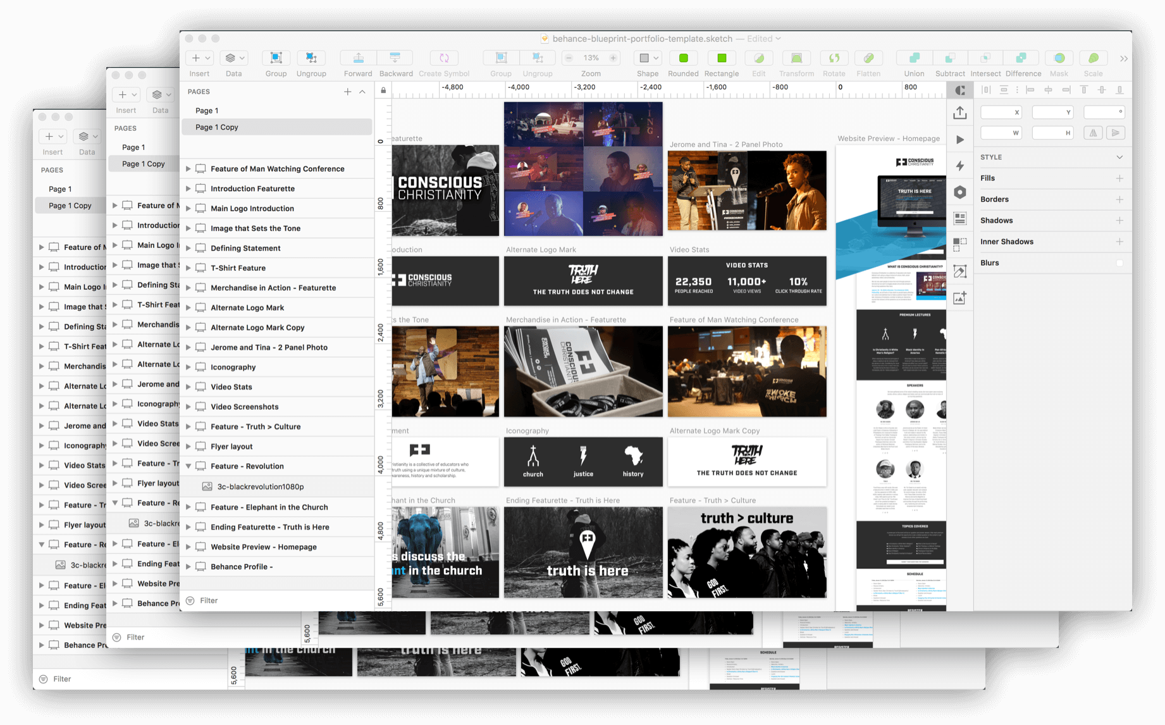Expand T-Shirt Feature layer in front window
The height and width of the screenshot is (725, 1165).
[x=188, y=268]
